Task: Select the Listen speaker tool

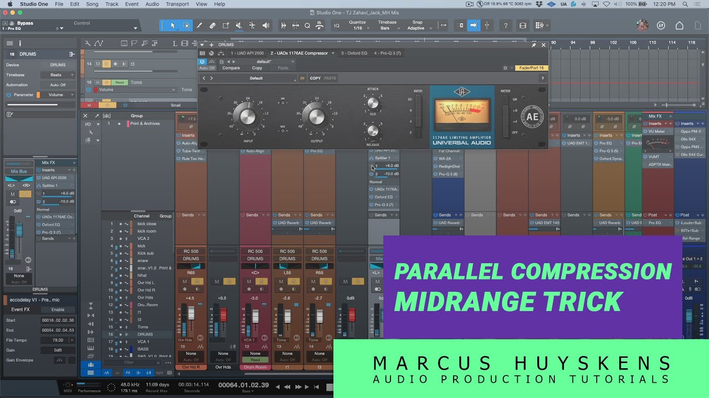Action: [x=265, y=25]
